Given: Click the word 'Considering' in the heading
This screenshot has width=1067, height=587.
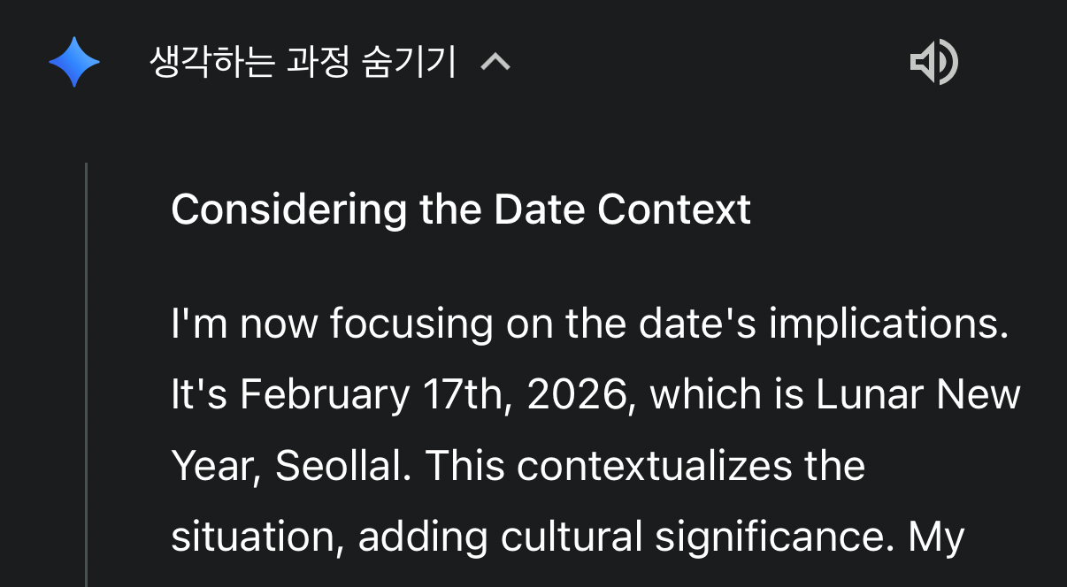Looking at the screenshot, I should [x=288, y=210].
